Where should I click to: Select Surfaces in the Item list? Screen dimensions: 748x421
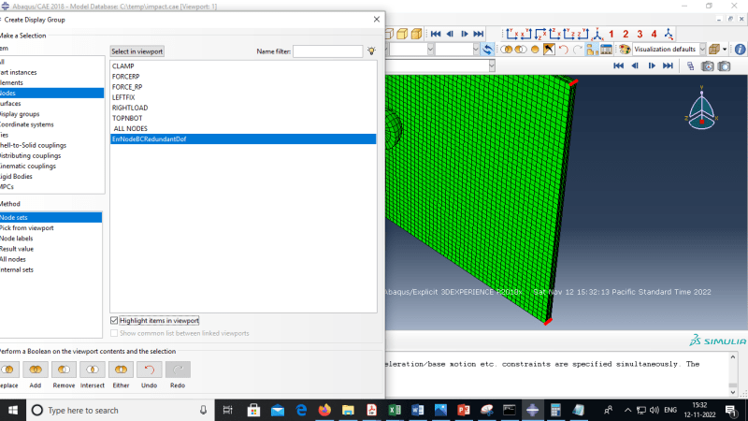[x=51, y=104]
